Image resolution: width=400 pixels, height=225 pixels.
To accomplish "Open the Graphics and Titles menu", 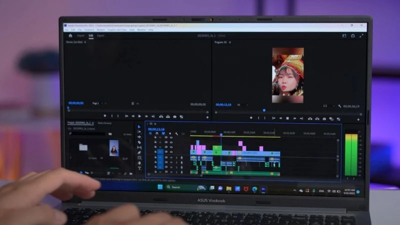I will pyautogui.click(x=117, y=30).
